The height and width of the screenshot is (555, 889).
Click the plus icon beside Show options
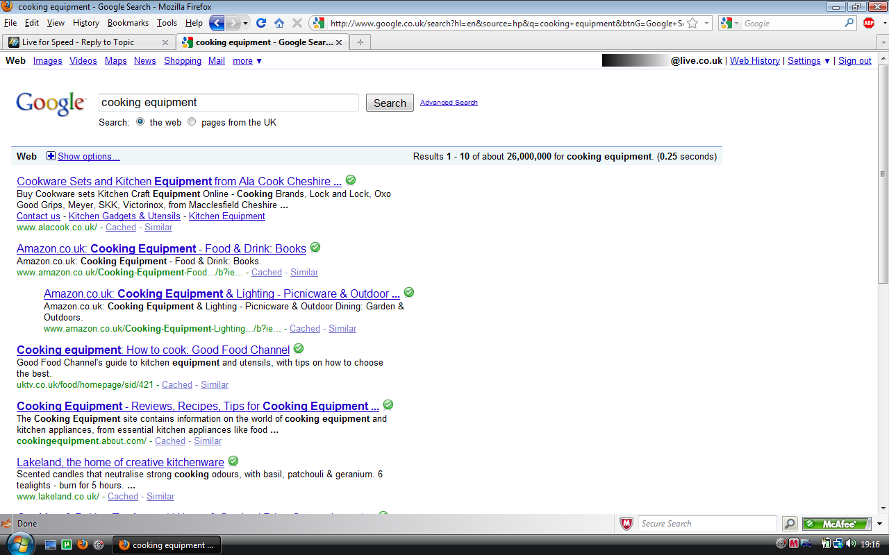51,156
